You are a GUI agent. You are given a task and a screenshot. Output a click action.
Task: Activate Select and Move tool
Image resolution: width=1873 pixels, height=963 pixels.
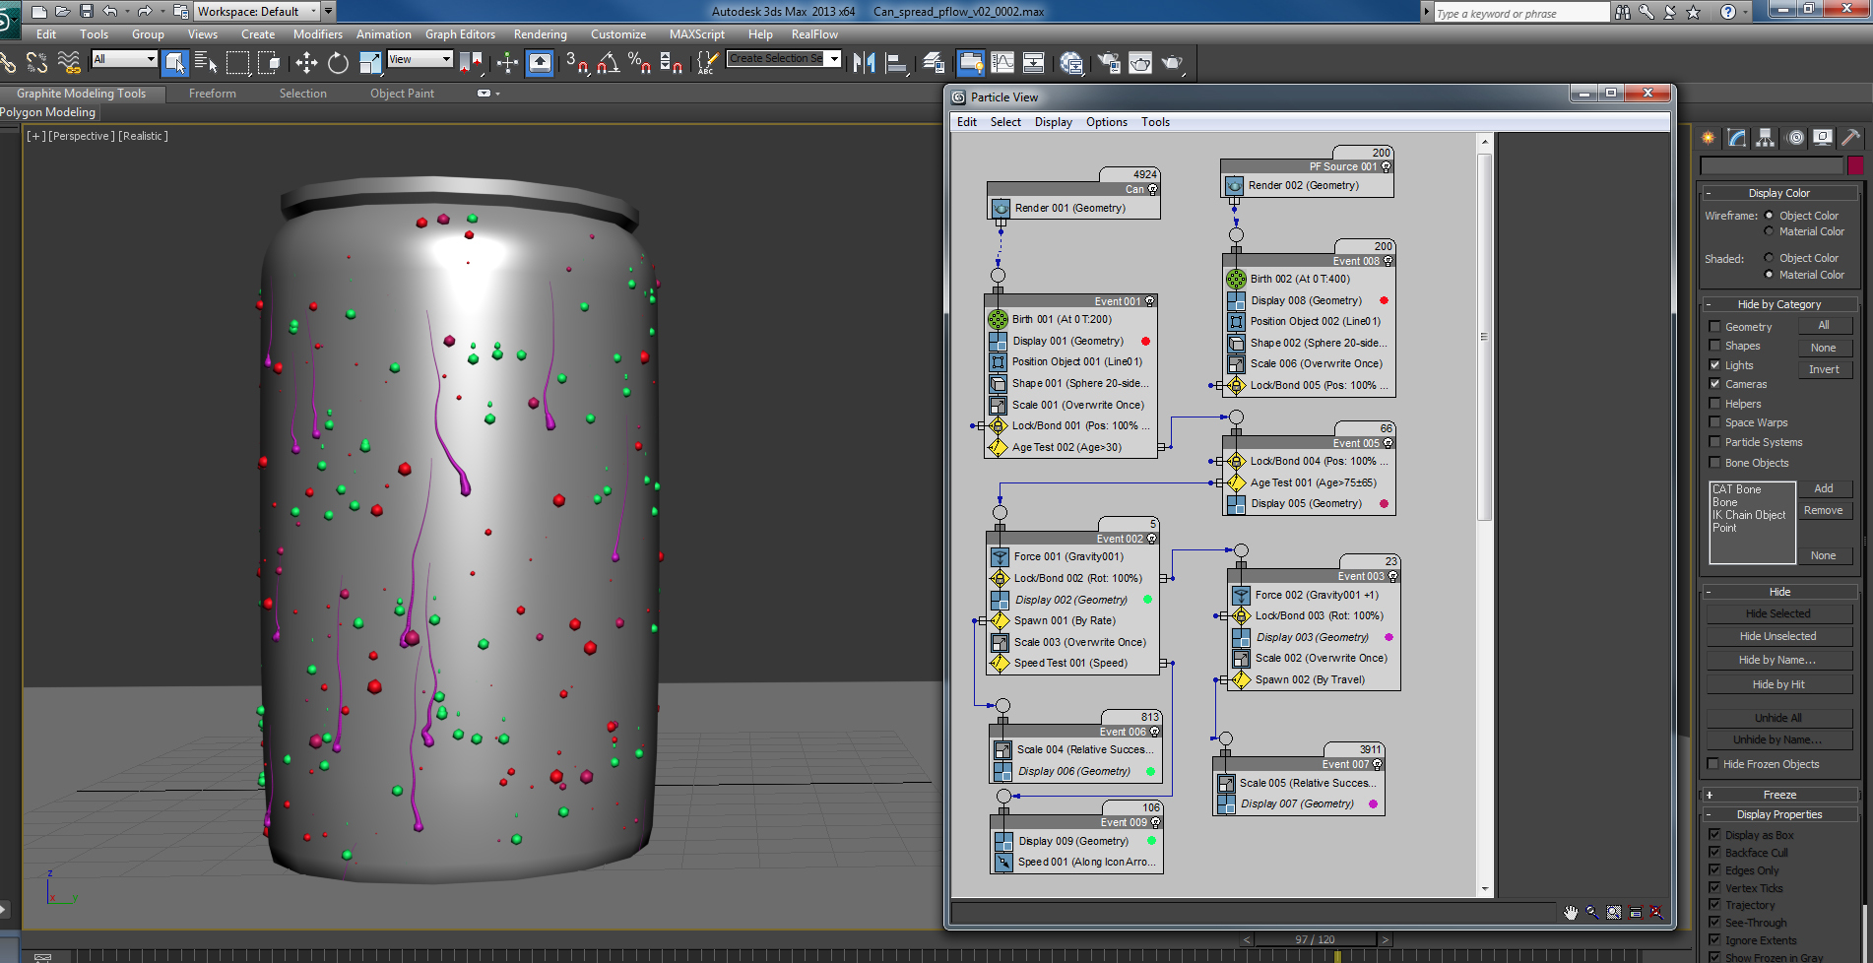coord(306,63)
